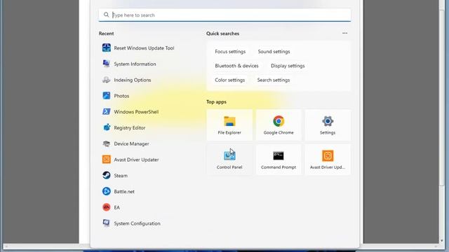Open the three-dot menu beside Quick searches
Screen dimensions: 449x252
[x=344, y=33]
